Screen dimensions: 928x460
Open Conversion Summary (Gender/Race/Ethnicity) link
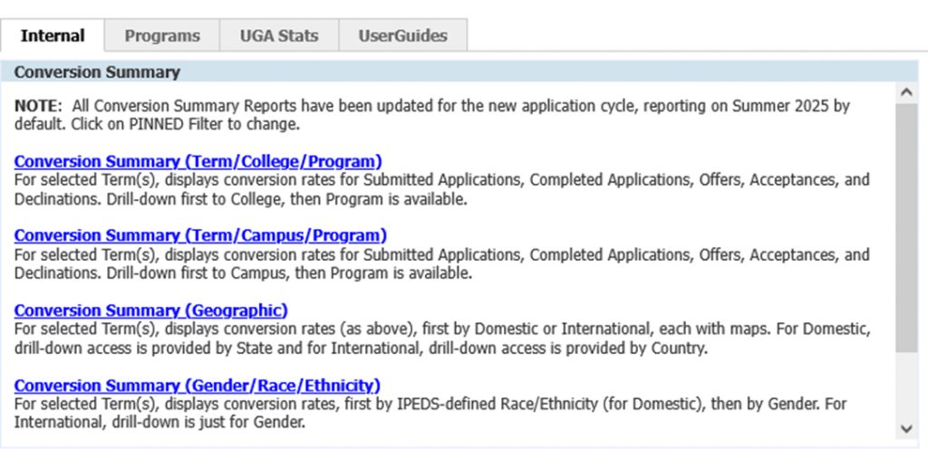[x=197, y=385]
